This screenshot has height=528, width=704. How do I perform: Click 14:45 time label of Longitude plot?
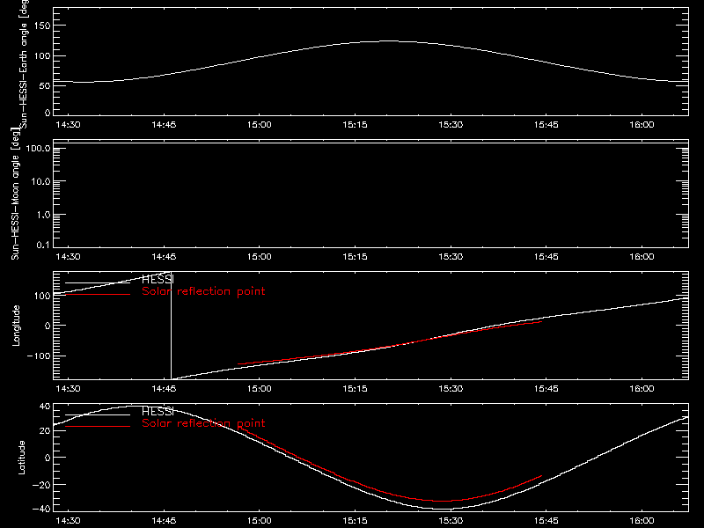164,389
